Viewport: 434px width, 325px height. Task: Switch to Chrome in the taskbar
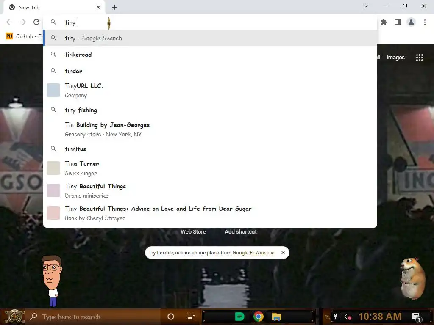pos(258,317)
